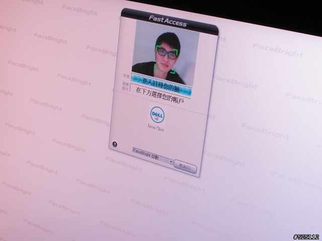Screen dimensions: 322x241
Task: Click the Jason Chou account name
Action: click(x=155, y=128)
